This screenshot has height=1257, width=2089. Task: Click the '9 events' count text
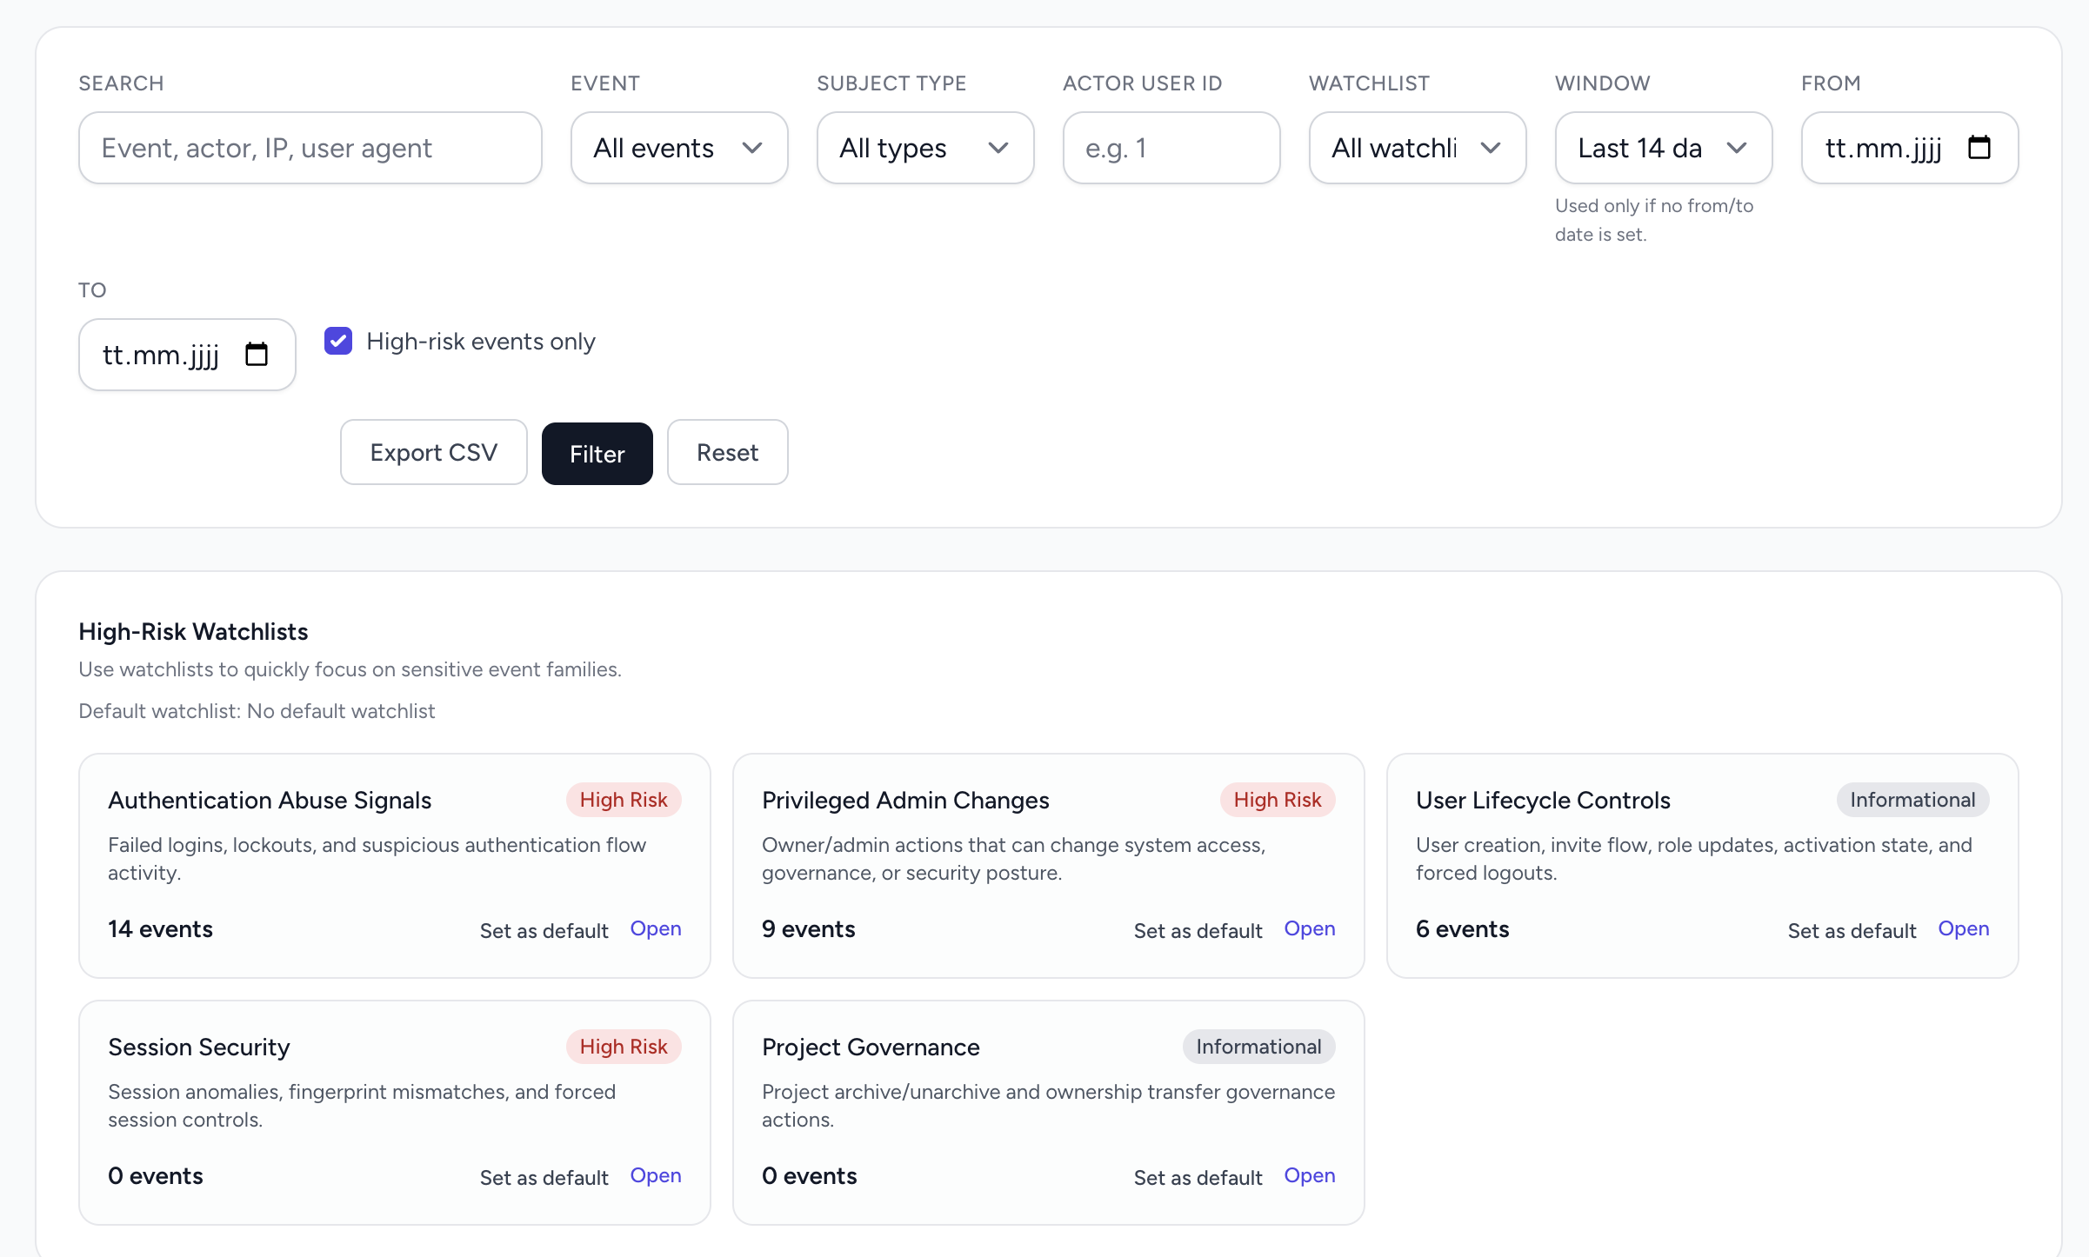[809, 929]
